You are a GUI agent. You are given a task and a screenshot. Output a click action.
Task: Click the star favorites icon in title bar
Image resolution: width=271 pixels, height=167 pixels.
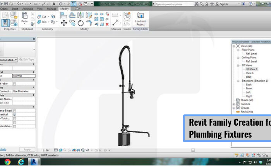(212, 4)
